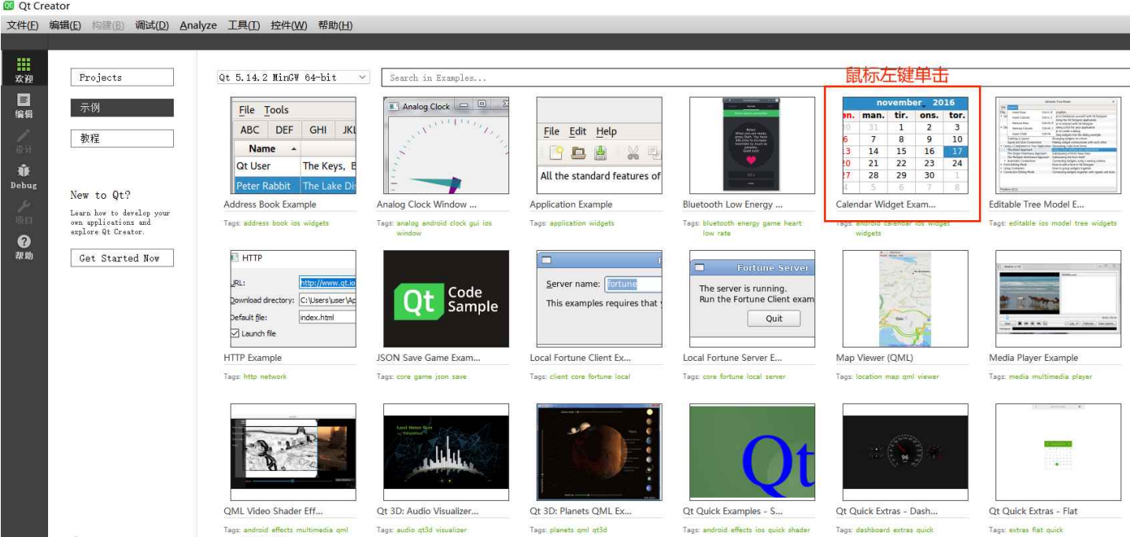
Task: Open Bluetooth Low Energy example thumbnail
Action: 751,145
